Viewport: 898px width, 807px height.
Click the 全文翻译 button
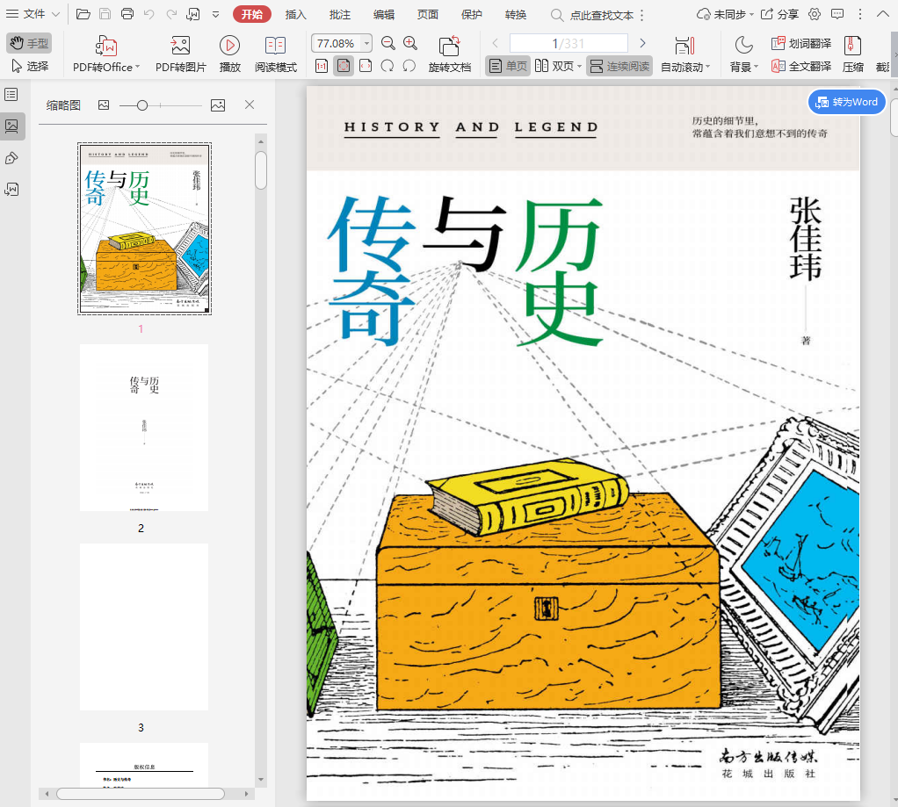click(x=800, y=67)
